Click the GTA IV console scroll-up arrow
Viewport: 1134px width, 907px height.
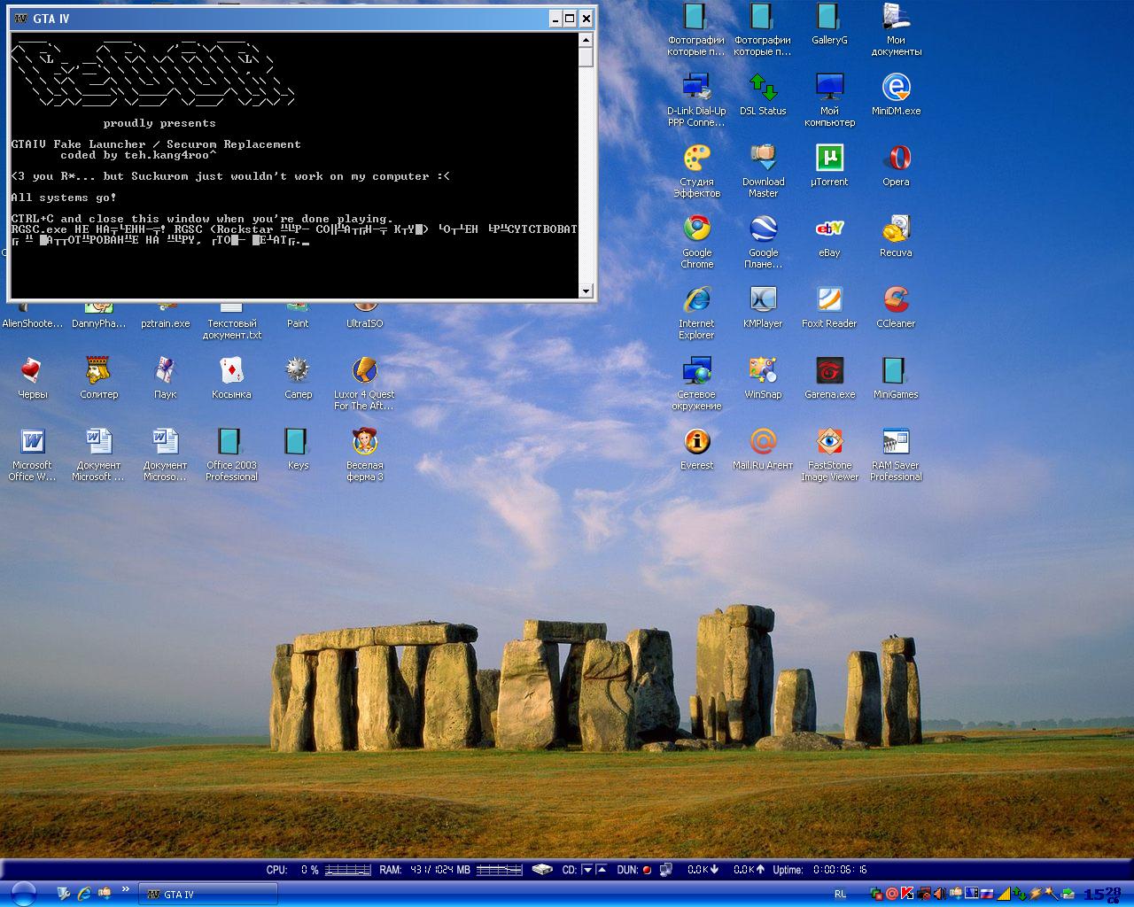coord(586,40)
